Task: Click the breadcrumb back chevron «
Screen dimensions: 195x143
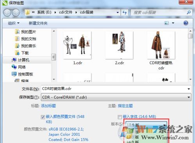Action: pos(33,12)
